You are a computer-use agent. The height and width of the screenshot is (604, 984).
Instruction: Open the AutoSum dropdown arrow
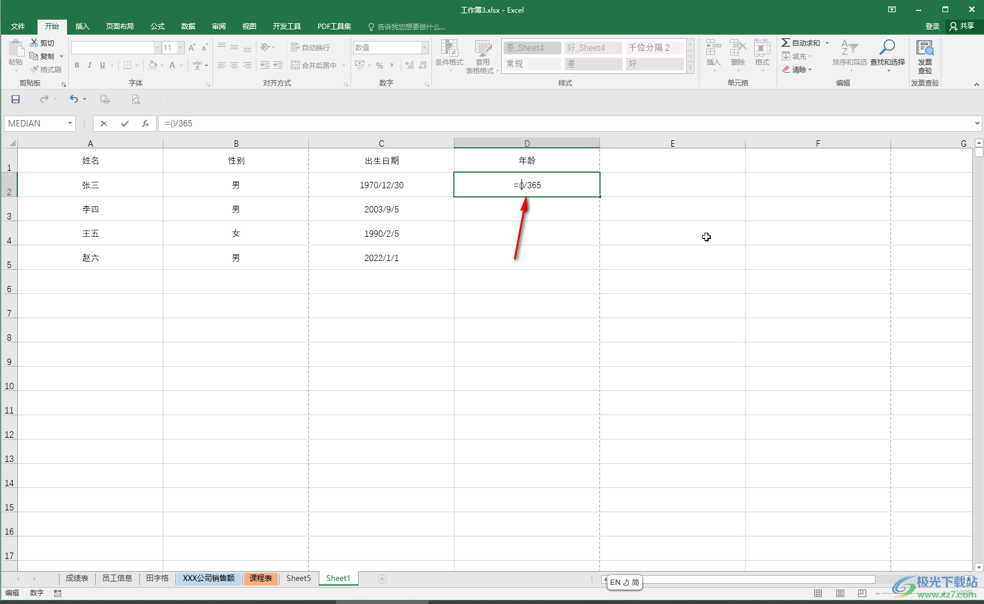point(827,43)
